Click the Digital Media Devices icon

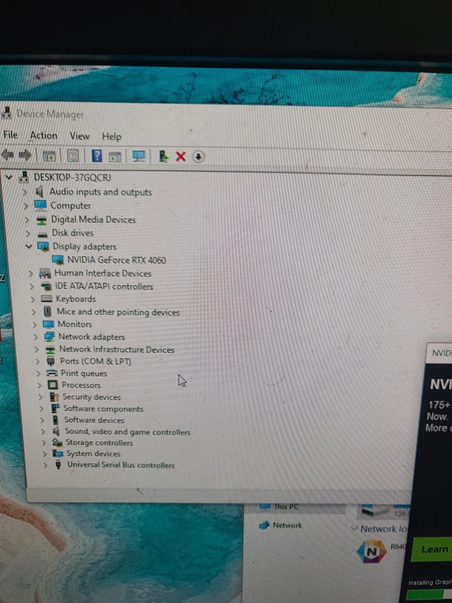coord(42,220)
